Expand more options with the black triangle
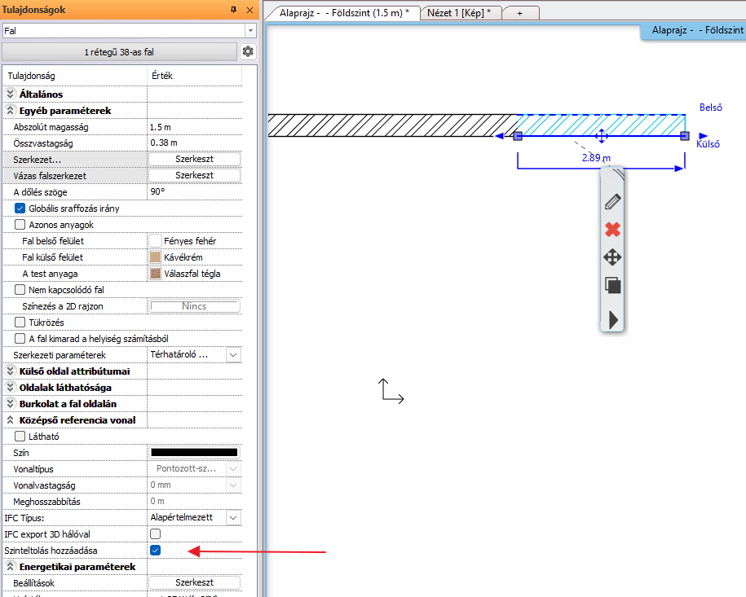746x597 pixels. [x=613, y=320]
